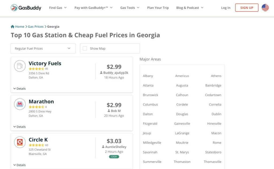
Task: Expand Details for Circle K station
Action: [x=19, y=165]
